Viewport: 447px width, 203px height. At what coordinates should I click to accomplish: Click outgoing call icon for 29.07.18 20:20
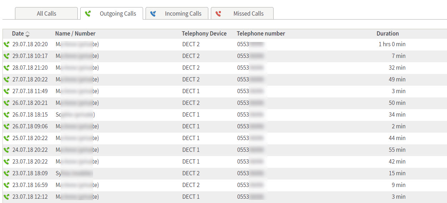(6, 44)
